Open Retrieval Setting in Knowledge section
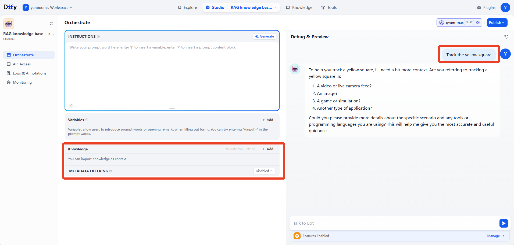This screenshot has height=245, width=514. [241, 149]
